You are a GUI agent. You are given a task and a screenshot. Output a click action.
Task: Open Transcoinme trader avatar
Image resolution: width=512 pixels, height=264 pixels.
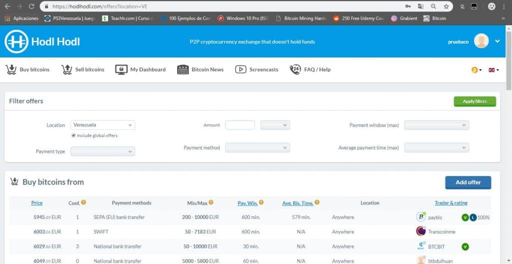(x=421, y=231)
